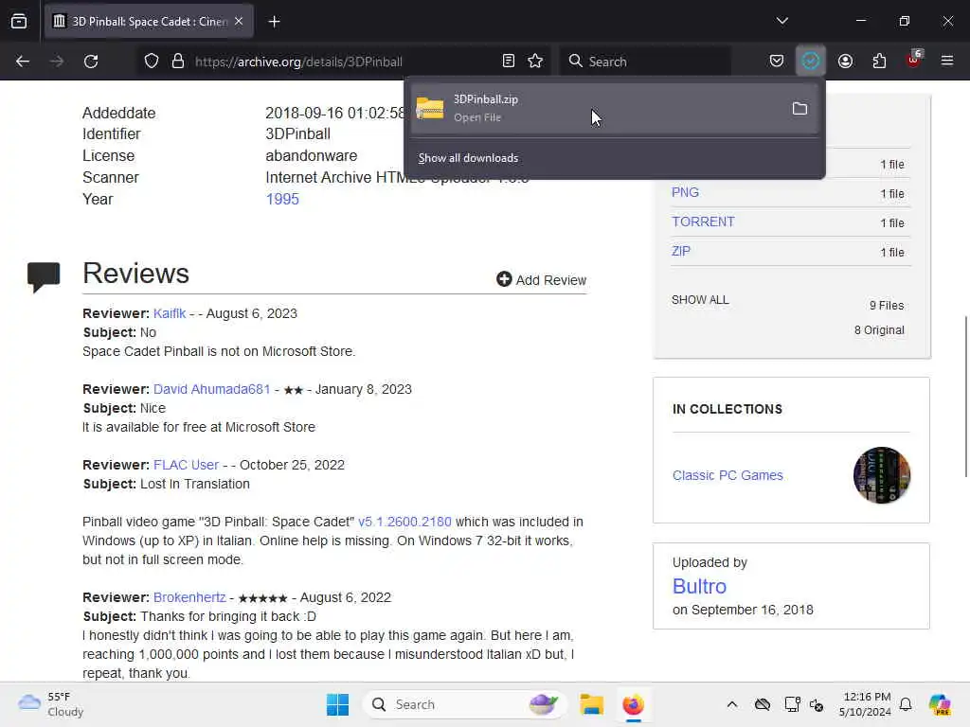Open File Explorer from the taskbar
970x727 pixels.
point(591,704)
